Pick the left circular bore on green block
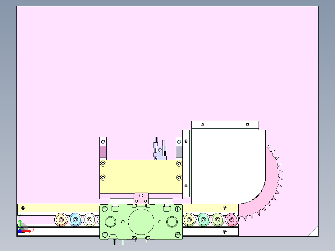This screenshot has height=251, width=335. [x=110, y=222]
